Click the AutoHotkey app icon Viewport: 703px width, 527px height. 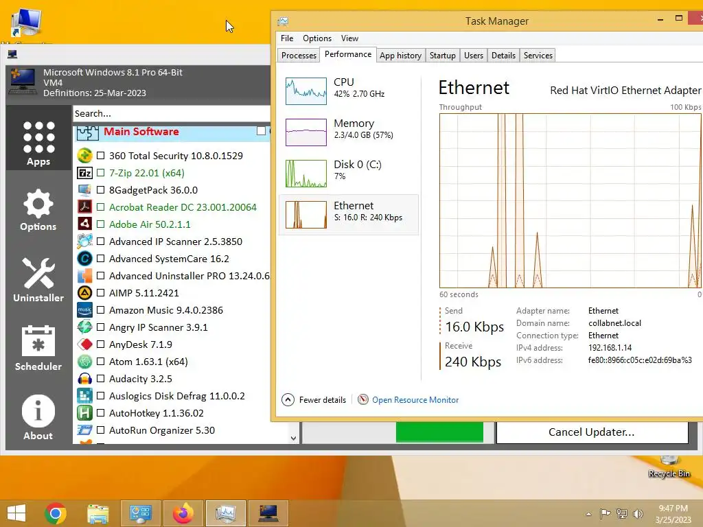click(84, 413)
